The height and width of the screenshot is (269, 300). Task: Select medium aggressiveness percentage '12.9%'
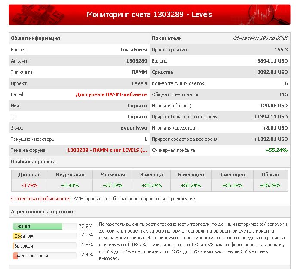(86, 235)
